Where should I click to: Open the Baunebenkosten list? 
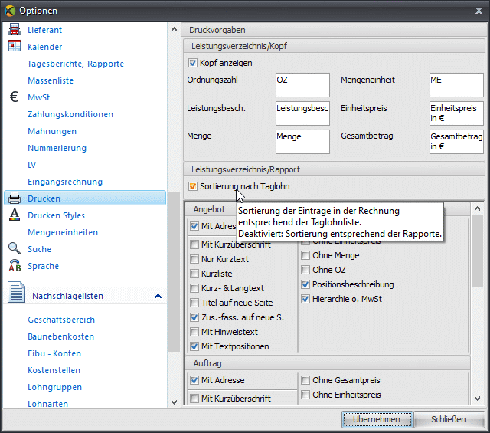pos(61,336)
